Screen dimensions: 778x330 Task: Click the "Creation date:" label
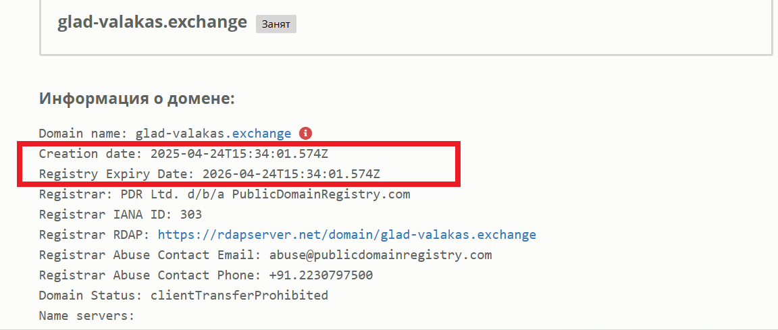90,154
